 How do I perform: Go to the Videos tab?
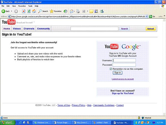(x=17, y=29)
